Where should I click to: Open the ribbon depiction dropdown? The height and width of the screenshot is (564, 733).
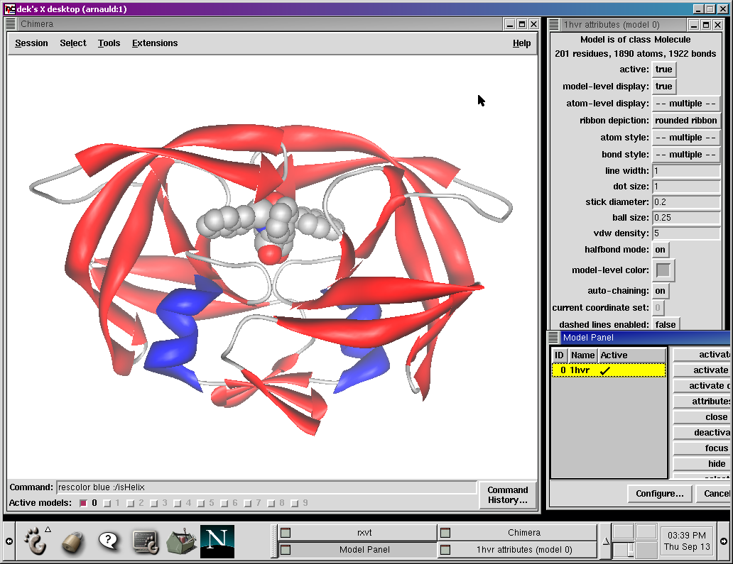coord(685,121)
